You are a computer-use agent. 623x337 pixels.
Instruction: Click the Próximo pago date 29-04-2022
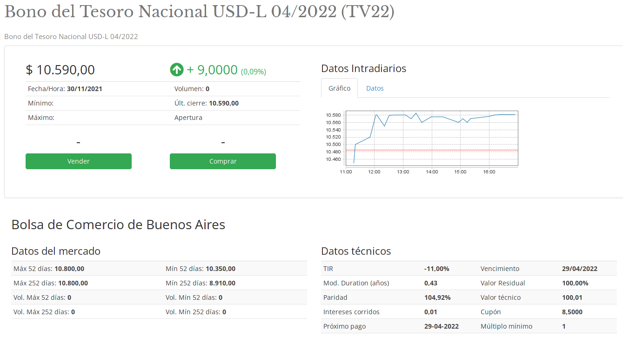point(442,326)
